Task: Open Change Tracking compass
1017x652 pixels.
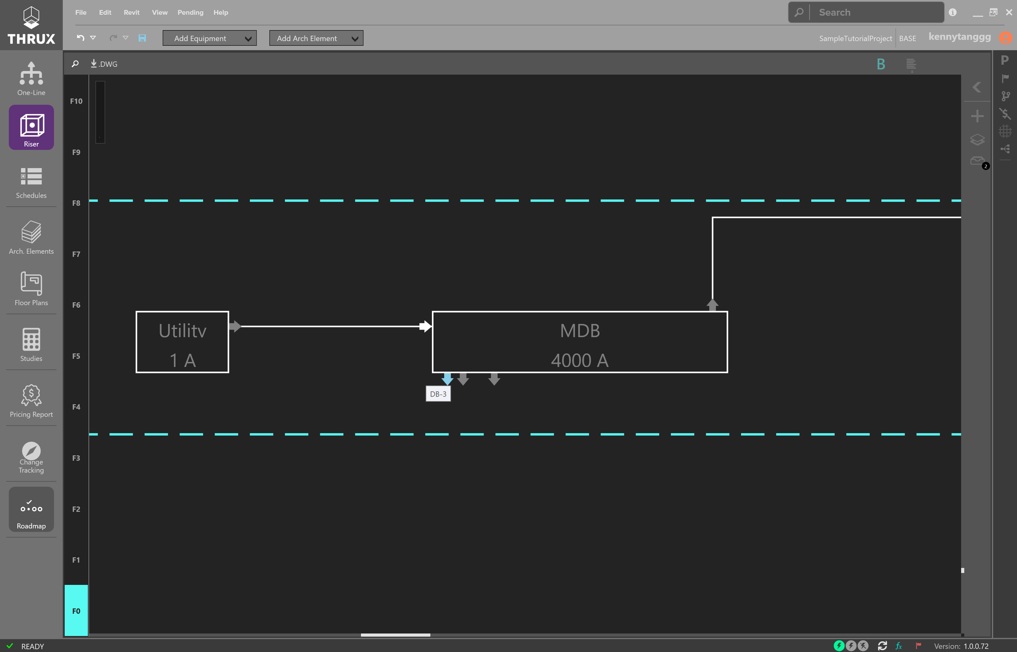Action: click(x=31, y=457)
